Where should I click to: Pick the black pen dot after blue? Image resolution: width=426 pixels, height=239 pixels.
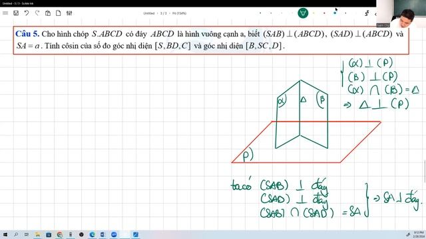(x=345, y=13)
